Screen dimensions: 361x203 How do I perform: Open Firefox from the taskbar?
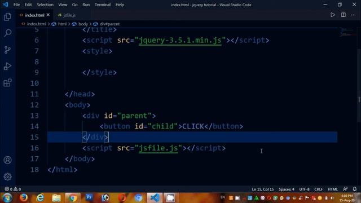[24, 198]
